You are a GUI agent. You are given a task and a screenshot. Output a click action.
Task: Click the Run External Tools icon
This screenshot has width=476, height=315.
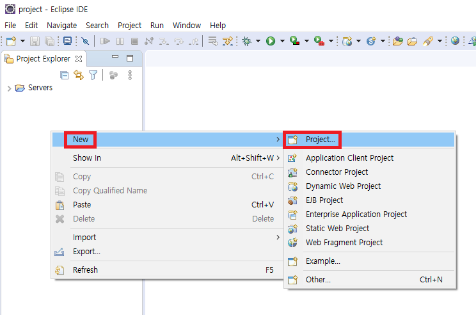click(x=319, y=41)
